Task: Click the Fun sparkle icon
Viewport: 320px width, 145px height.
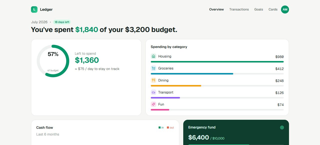Action: coord(153,104)
